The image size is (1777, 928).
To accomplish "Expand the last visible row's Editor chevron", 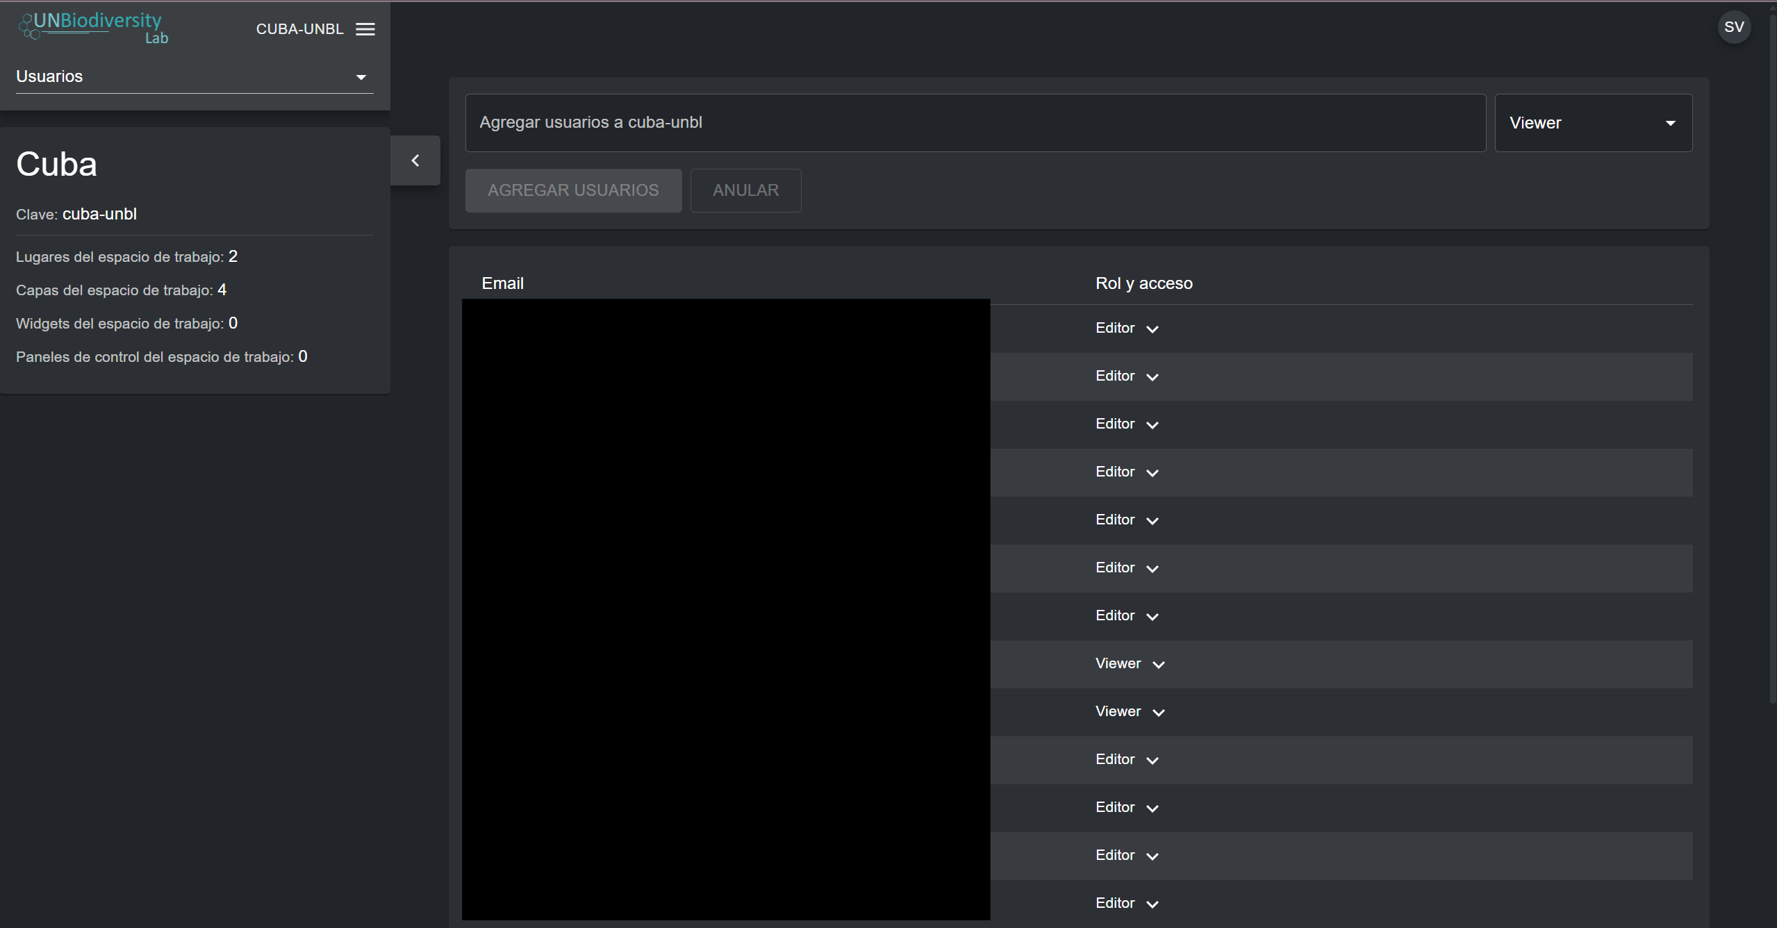I will pos(1152,904).
